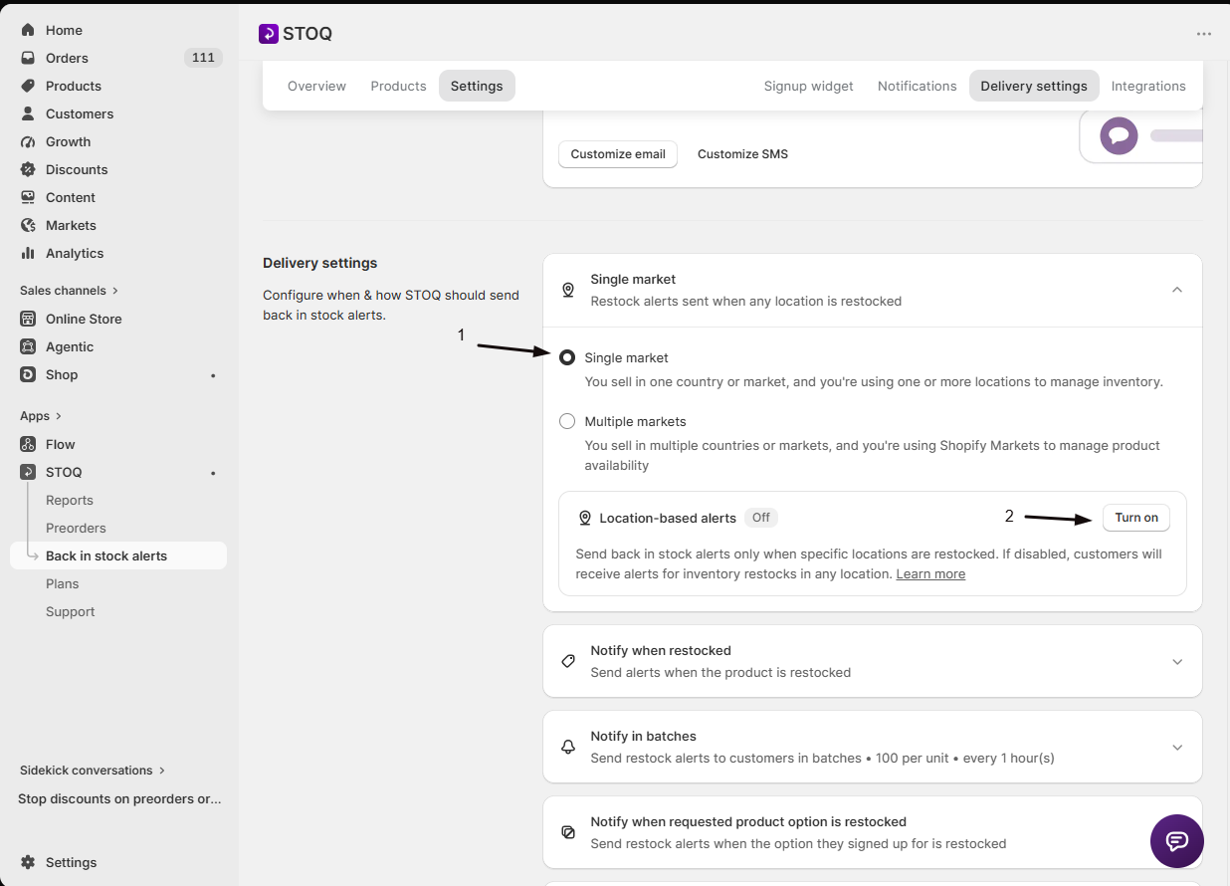
Task: Open the purple chat support bubble
Action: (x=1177, y=841)
